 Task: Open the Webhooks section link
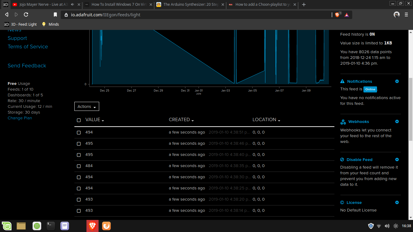(359, 121)
